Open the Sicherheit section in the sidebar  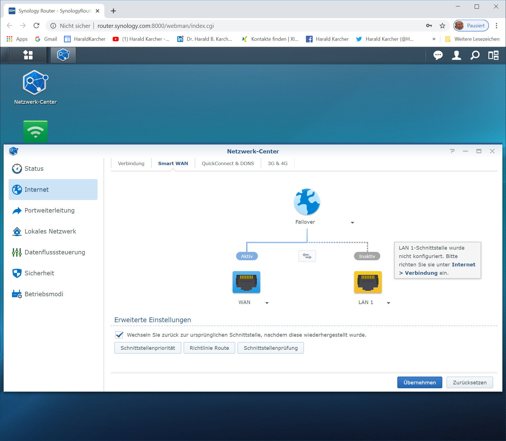(39, 273)
